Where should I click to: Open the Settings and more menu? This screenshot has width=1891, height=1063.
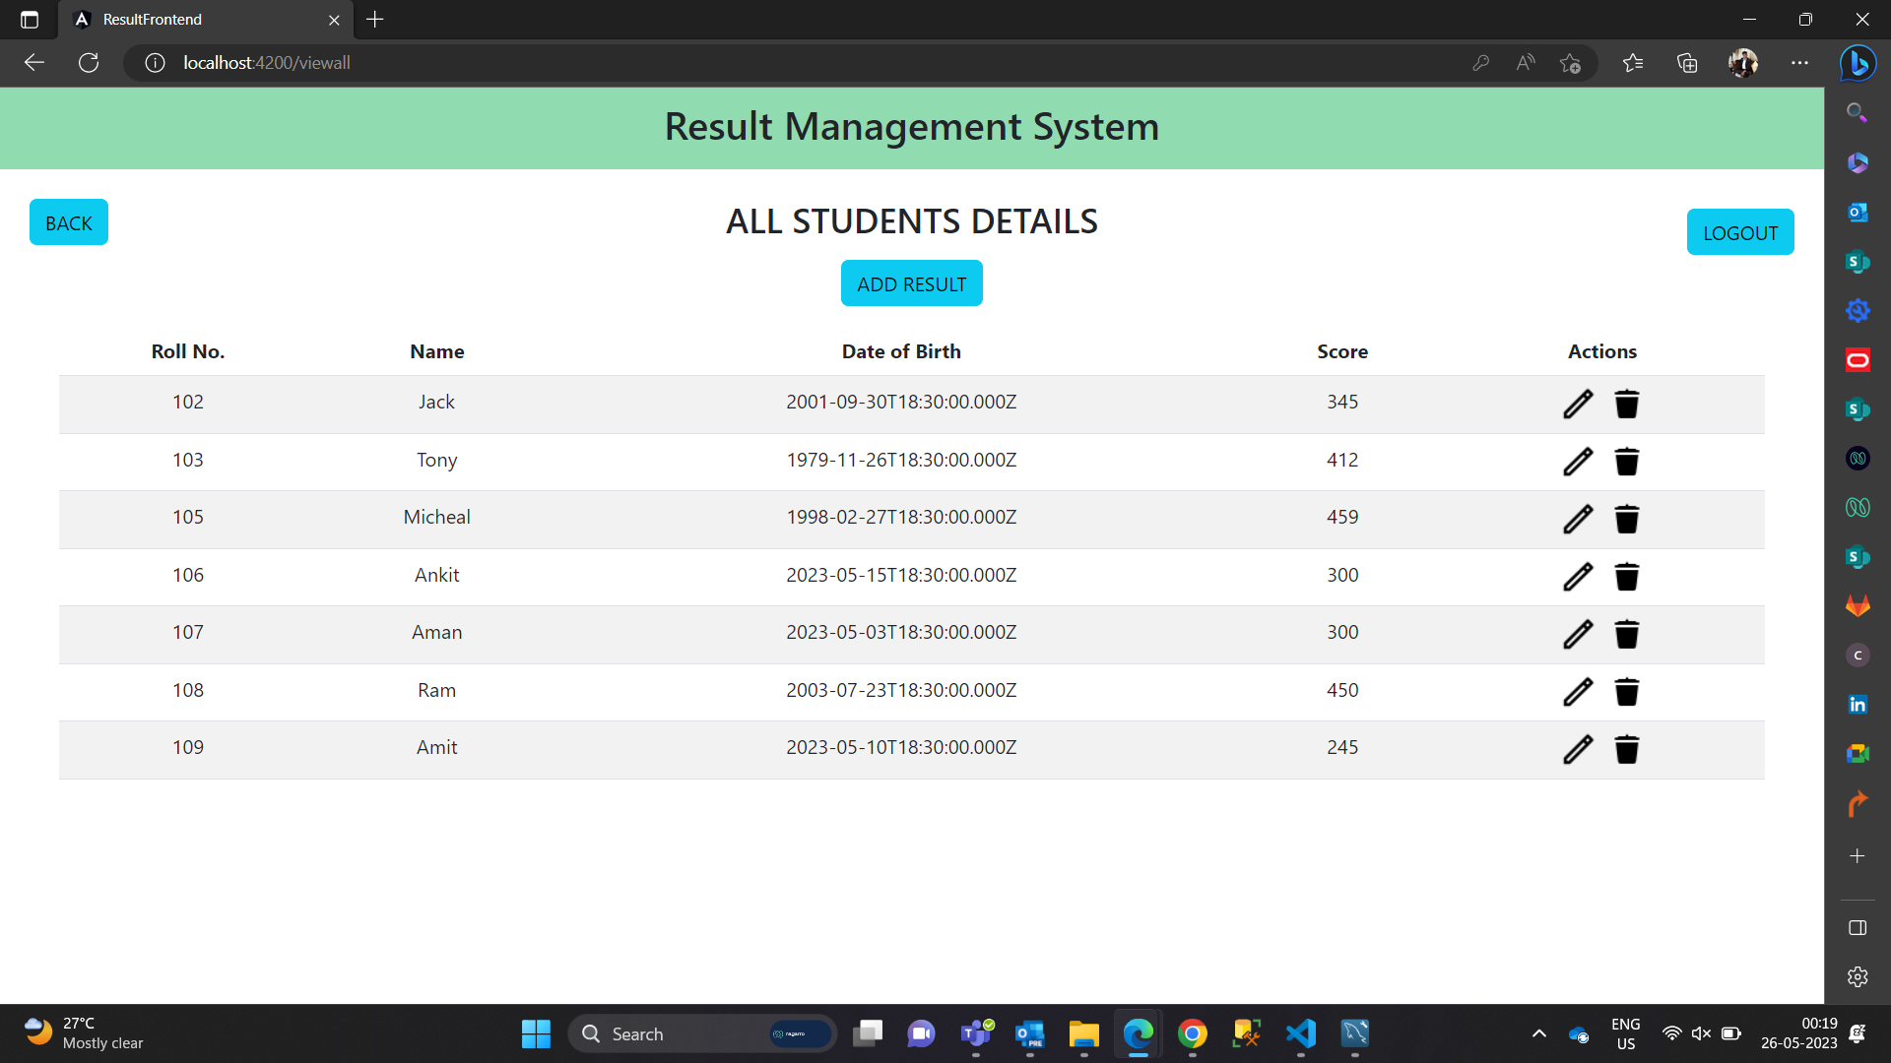(1799, 62)
